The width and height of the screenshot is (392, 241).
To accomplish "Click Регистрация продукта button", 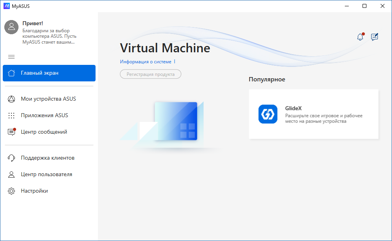I will tap(151, 74).
